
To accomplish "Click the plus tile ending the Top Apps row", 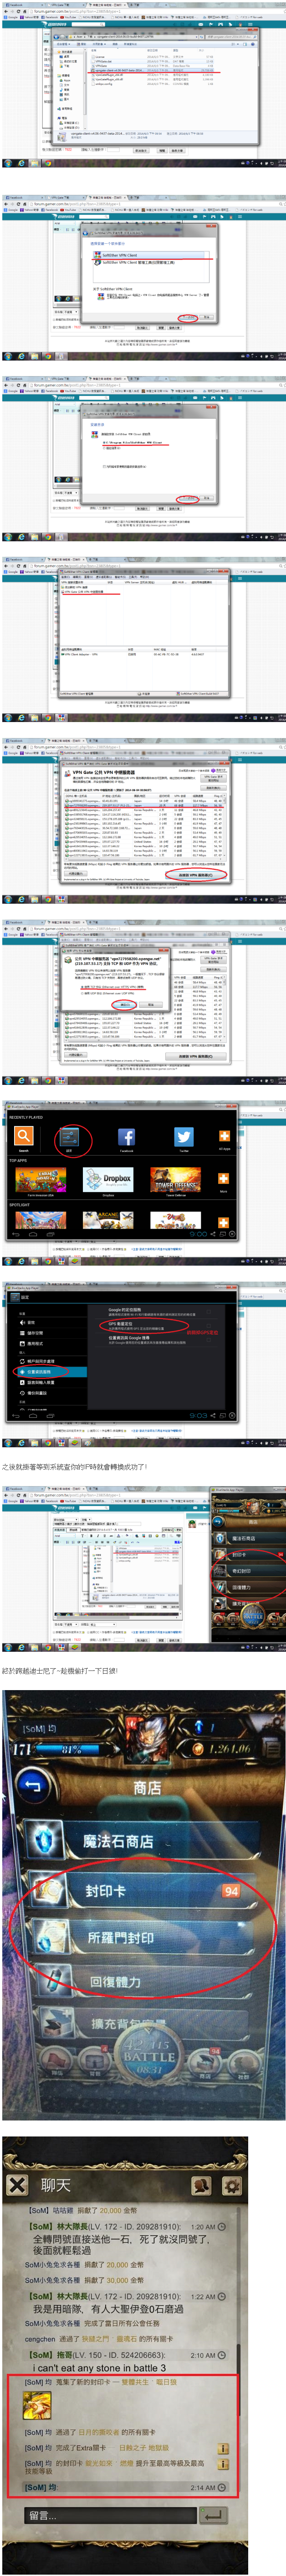I will click(x=223, y=1179).
